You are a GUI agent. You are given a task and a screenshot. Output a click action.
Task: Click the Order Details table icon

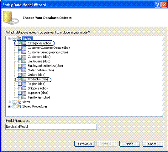point(24,70)
